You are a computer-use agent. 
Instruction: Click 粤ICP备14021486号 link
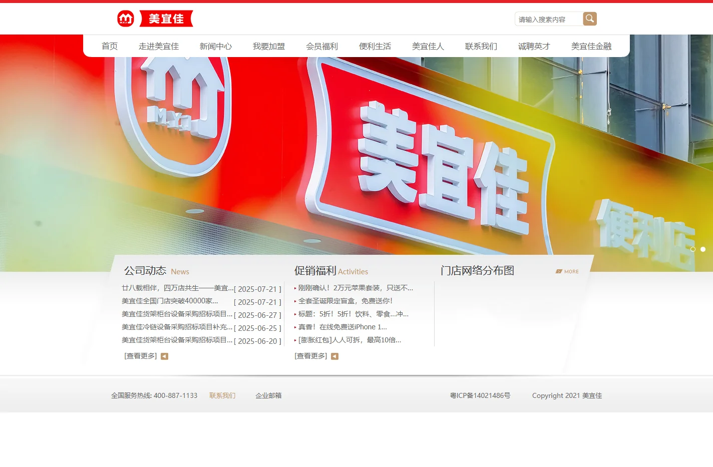tap(480, 395)
